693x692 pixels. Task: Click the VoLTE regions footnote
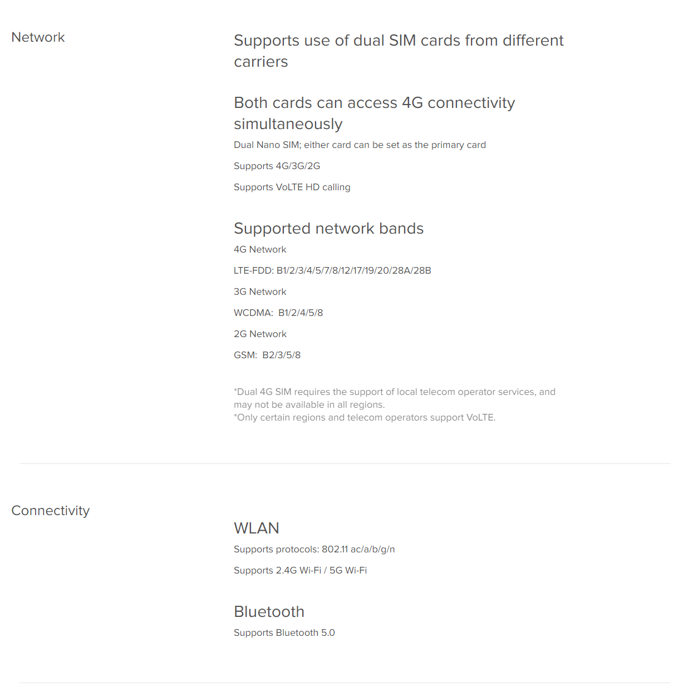[365, 418]
